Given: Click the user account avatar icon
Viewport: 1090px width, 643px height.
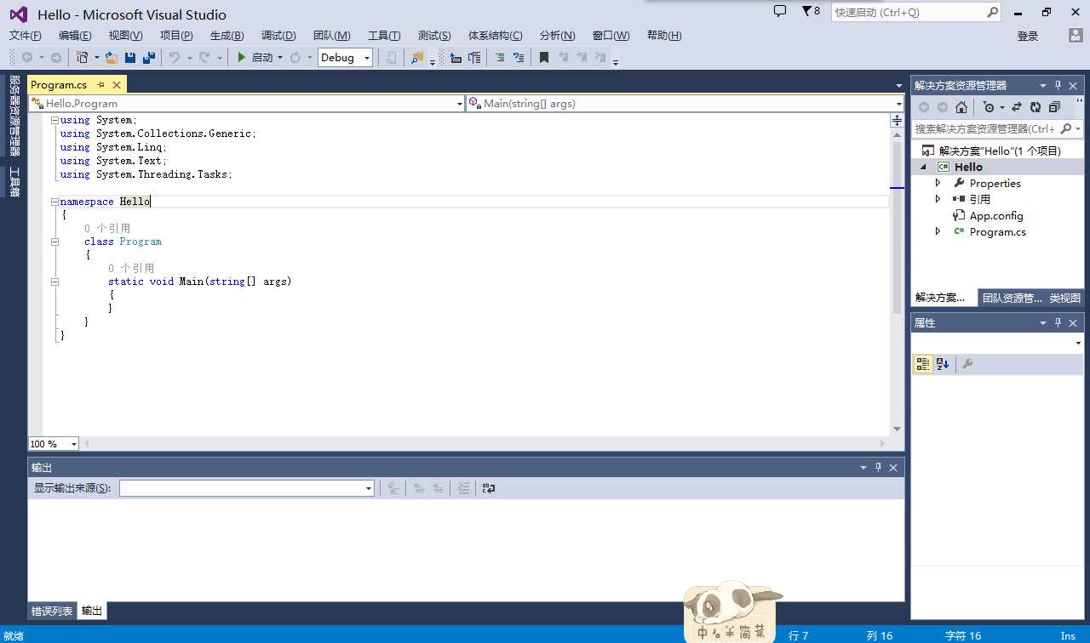Looking at the screenshot, I should point(1076,35).
